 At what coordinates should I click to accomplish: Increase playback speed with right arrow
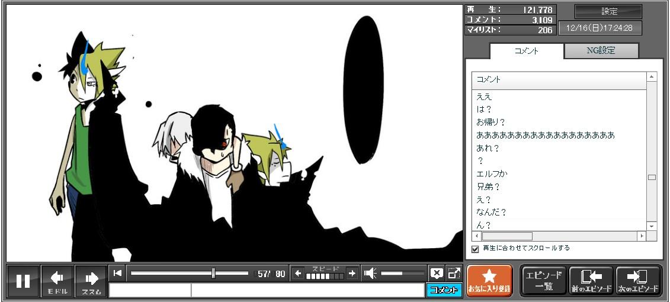click(x=352, y=273)
